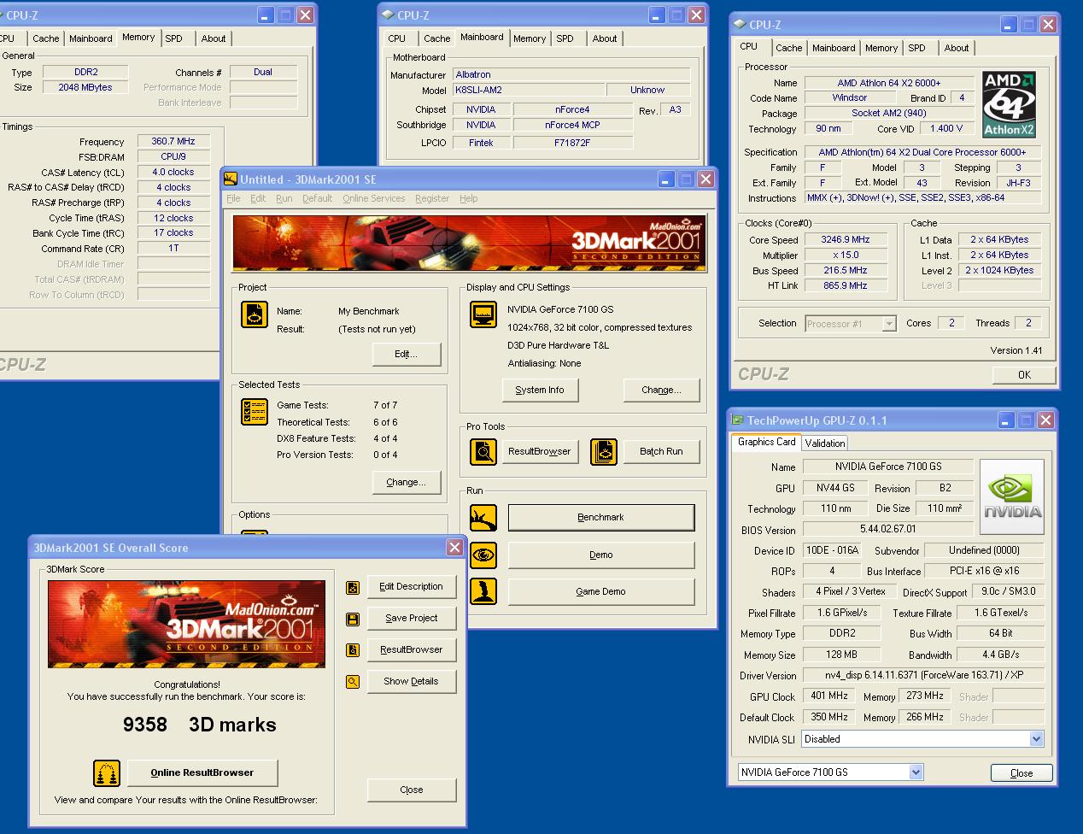
Task: Click the System Info button
Action: point(540,390)
